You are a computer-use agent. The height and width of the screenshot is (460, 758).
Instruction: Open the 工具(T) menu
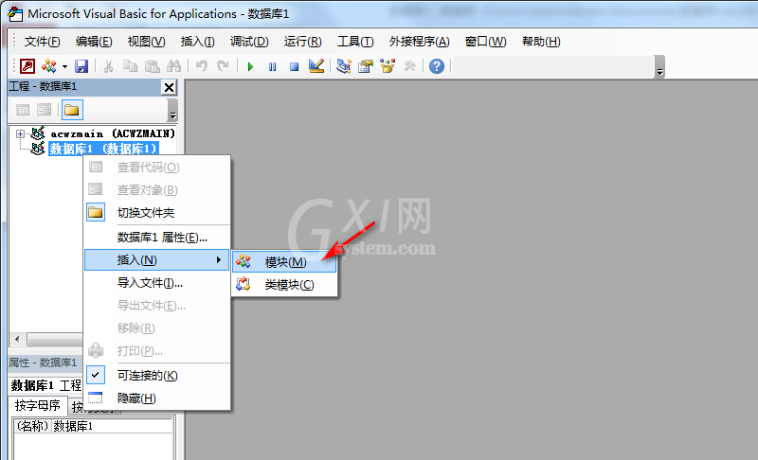(355, 42)
